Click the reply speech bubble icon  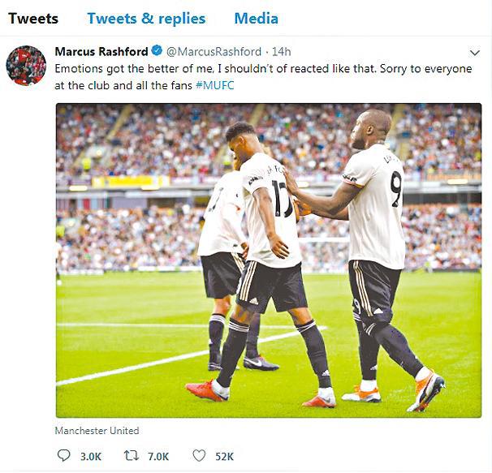pos(63,455)
